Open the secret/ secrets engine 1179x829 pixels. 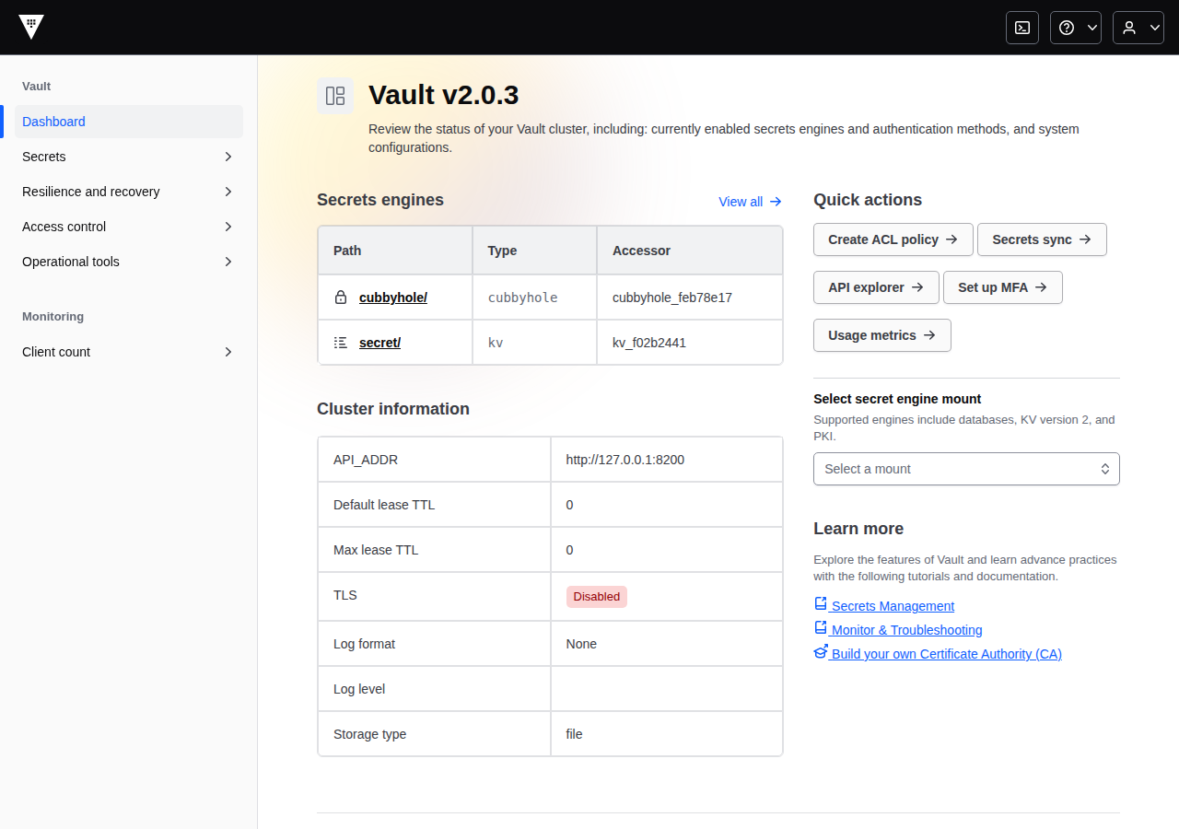(x=379, y=343)
